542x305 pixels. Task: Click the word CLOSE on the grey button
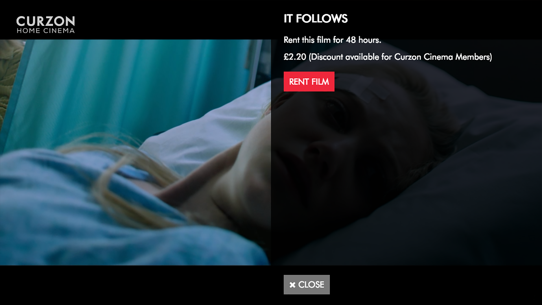pos(311,285)
